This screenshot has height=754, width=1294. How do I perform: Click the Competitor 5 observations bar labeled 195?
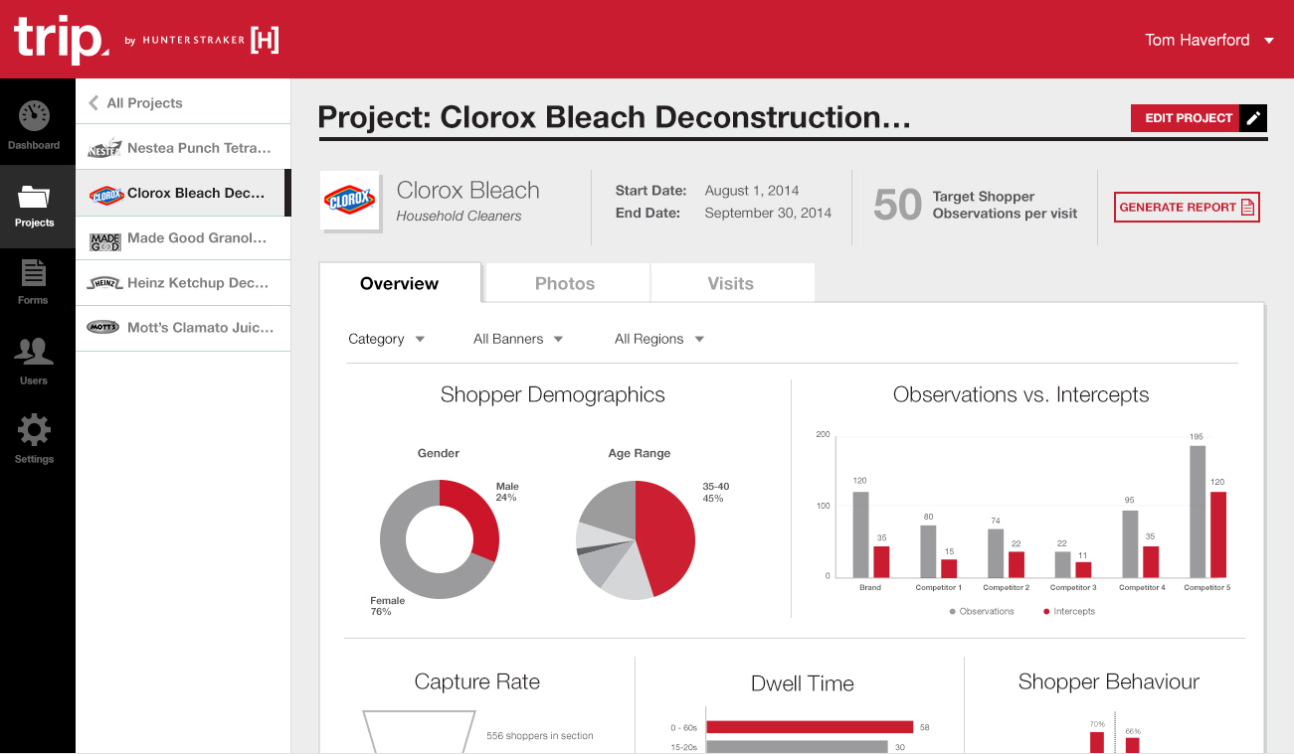[x=1198, y=512]
